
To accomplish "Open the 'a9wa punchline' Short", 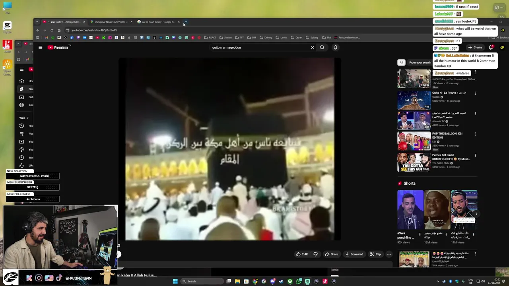I will click(x=410, y=210).
